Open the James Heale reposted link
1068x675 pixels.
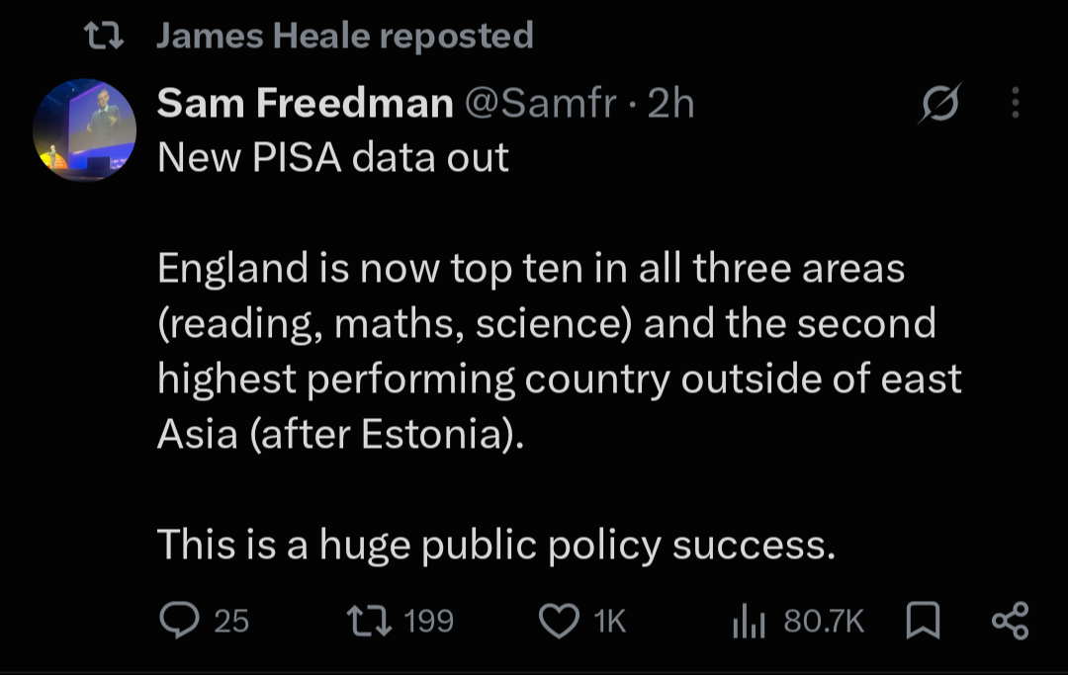tap(345, 36)
